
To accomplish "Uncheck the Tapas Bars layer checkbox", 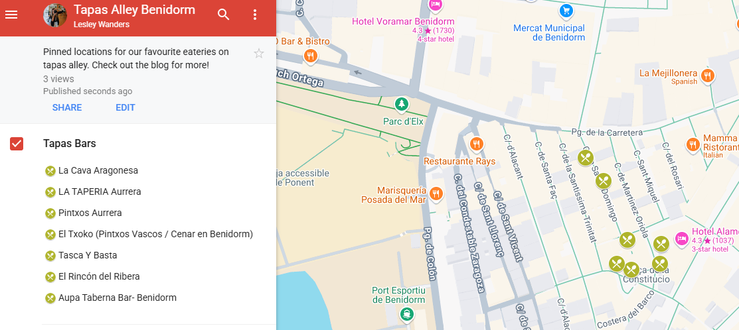I will click(x=17, y=144).
